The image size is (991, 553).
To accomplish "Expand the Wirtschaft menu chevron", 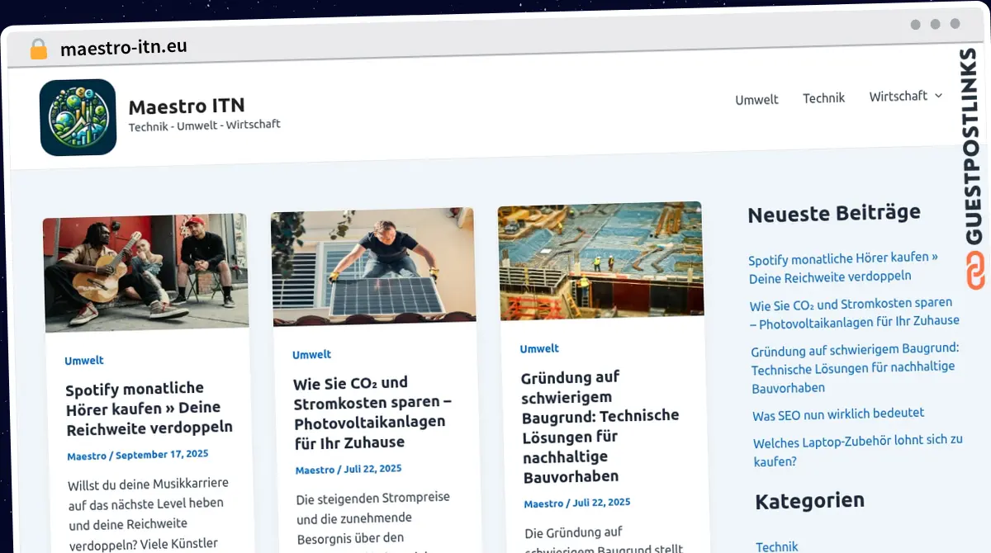I will click(938, 96).
